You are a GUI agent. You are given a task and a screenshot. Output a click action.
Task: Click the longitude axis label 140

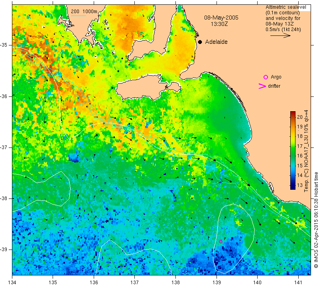[257, 282]
